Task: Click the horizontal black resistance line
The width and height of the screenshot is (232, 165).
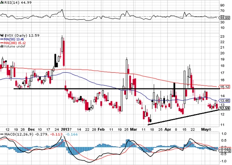Action: pyautogui.click(x=109, y=88)
